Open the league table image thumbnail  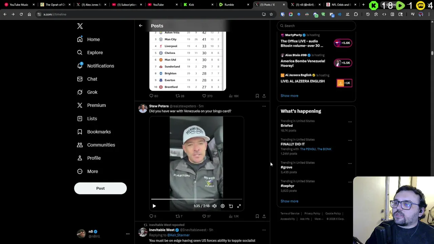pyautogui.click(x=188, y=61)
